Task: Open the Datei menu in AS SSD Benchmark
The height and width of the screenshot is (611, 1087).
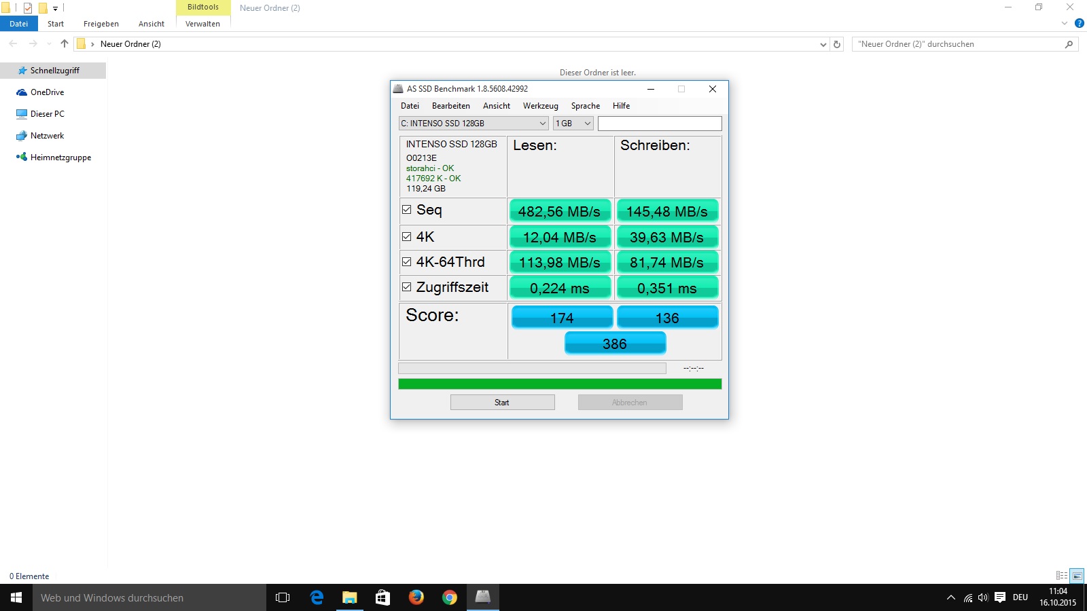Action: click(410, 106)
